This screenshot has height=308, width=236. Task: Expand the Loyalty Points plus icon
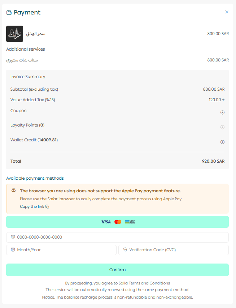[222, 127]
